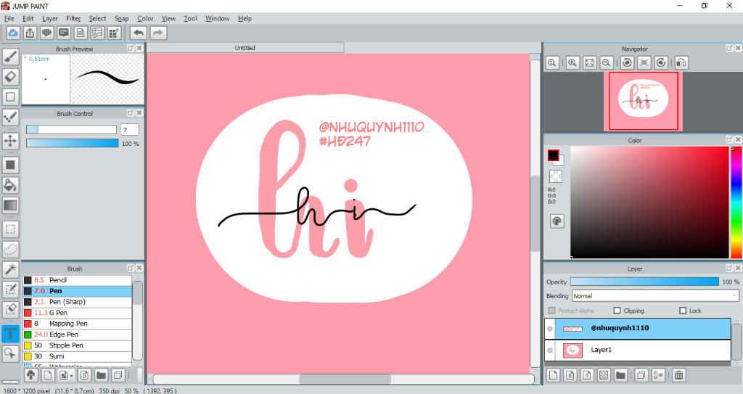
Task: Click the Redo arrow button
Action: tap(158, 33)
